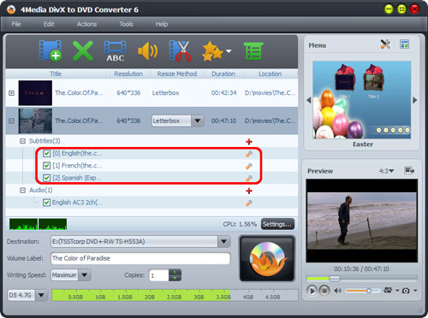Edit the English AC3 audio with the pencil icon
Viewport: 428px width, 318px height.
(249, 203)
